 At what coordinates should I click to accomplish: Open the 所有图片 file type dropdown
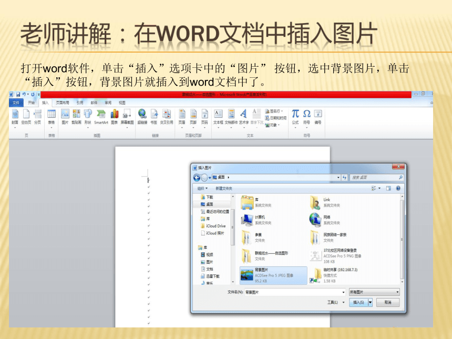[x=374, y=292]
